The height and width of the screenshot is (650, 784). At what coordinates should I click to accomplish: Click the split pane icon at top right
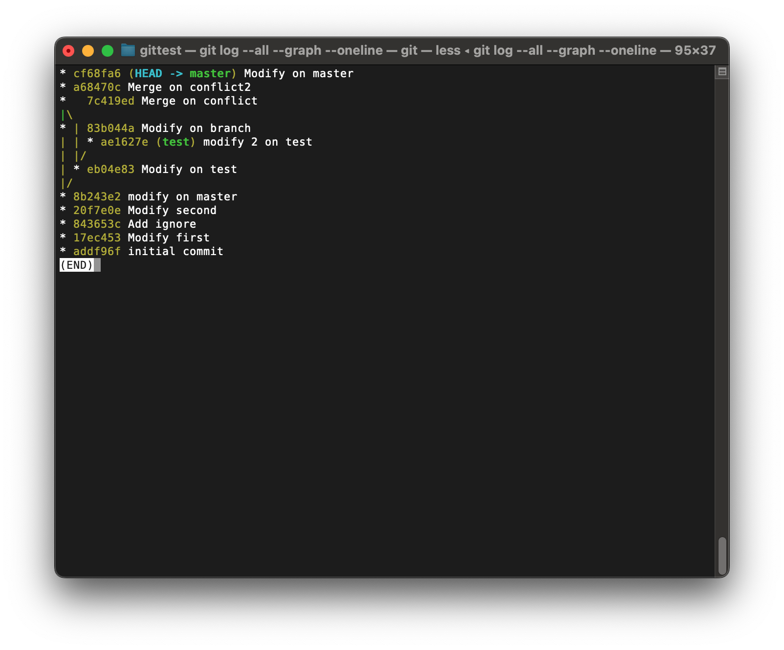(722, 72)
